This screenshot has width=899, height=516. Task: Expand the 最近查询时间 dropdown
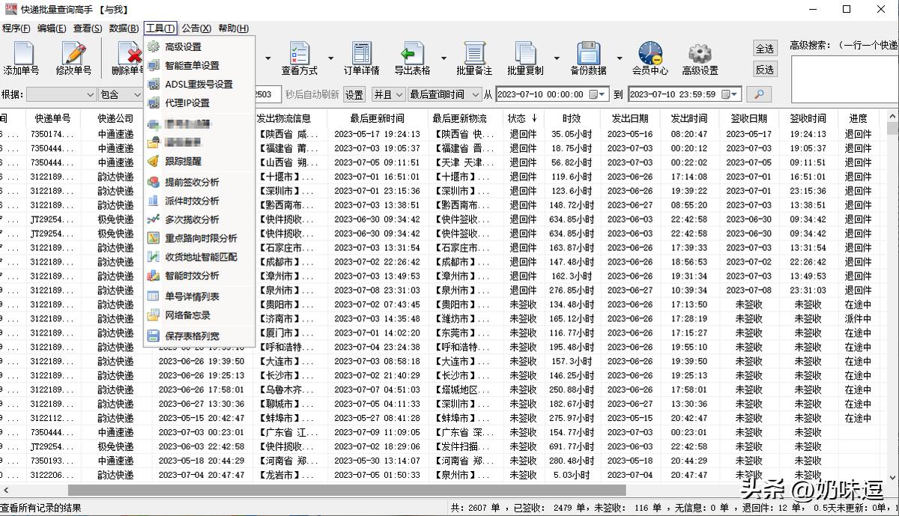point(445,94)
